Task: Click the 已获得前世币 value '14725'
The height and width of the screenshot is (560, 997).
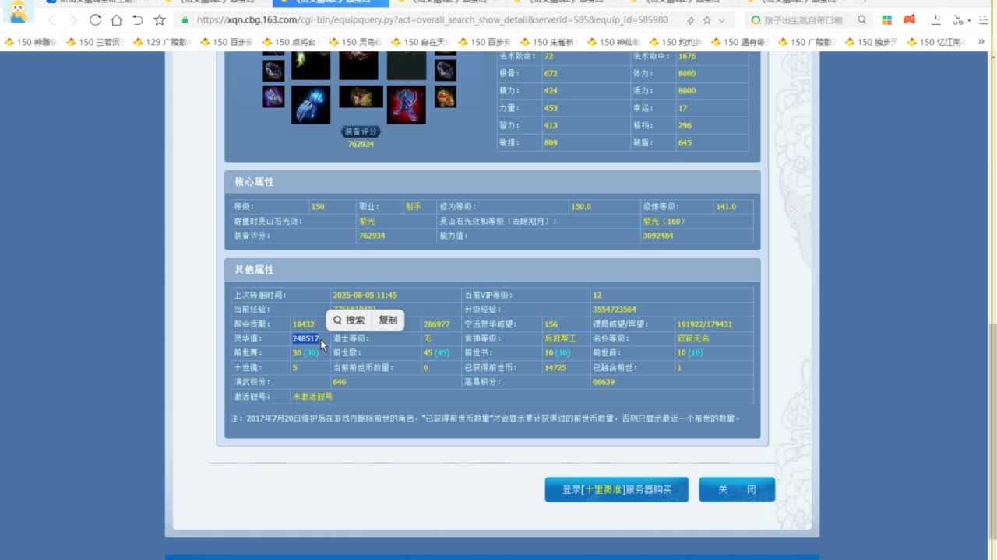Action: tap(555, 368)
